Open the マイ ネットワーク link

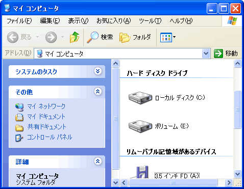pos(46,106)
